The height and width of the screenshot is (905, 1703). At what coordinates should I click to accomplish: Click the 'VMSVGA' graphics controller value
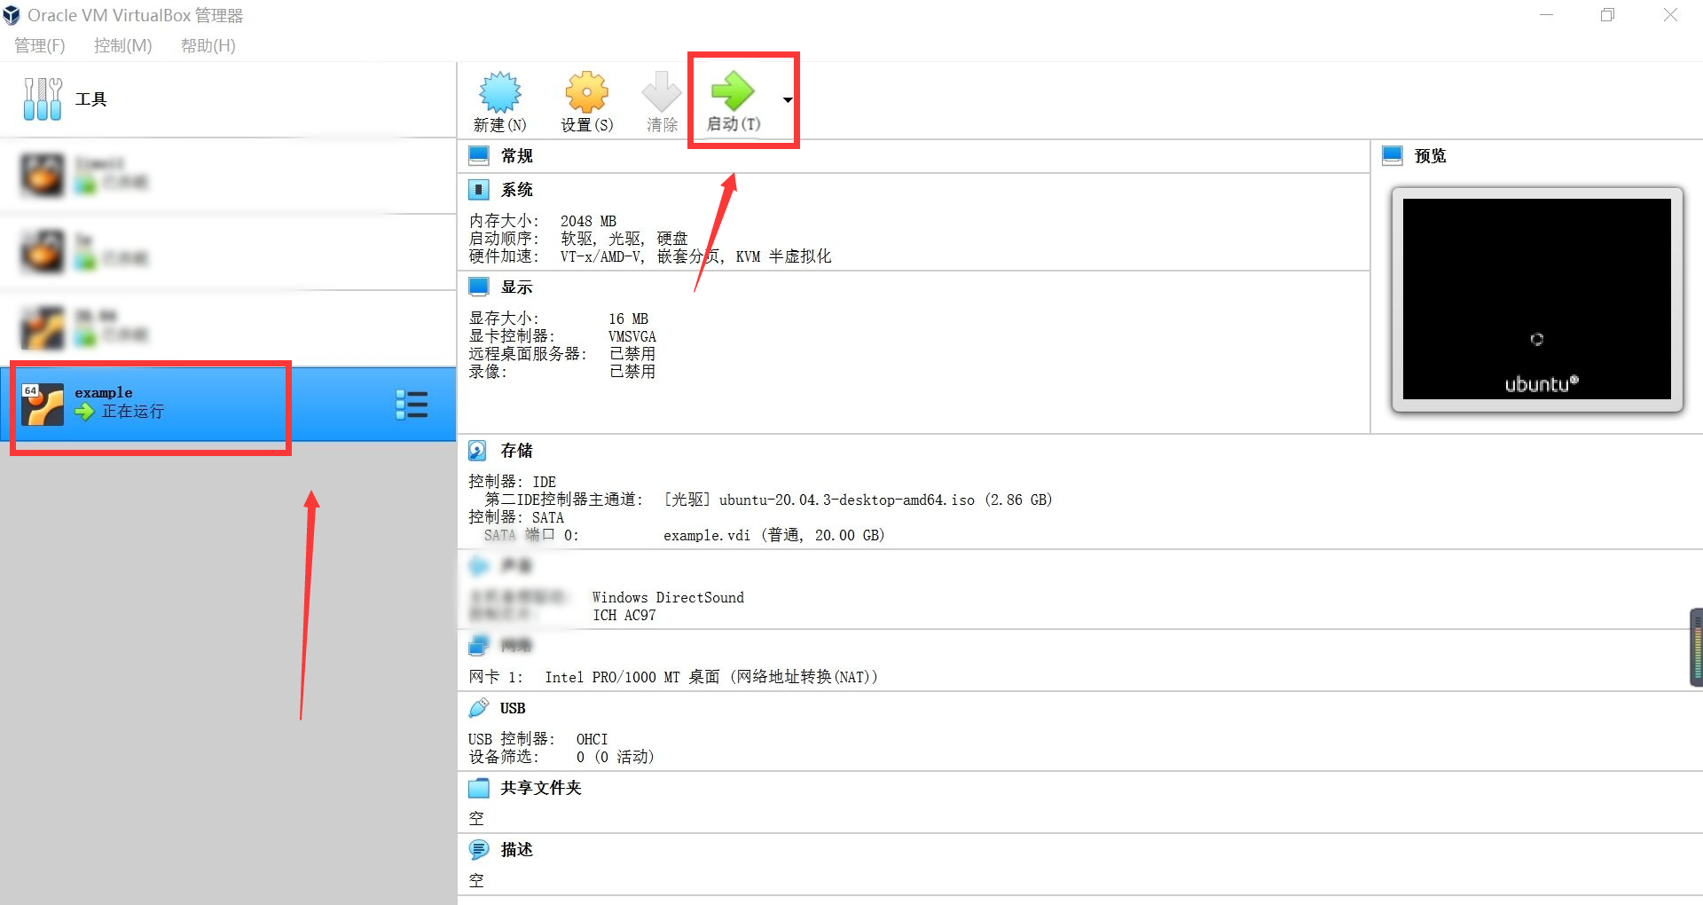(x=632, y=336)
